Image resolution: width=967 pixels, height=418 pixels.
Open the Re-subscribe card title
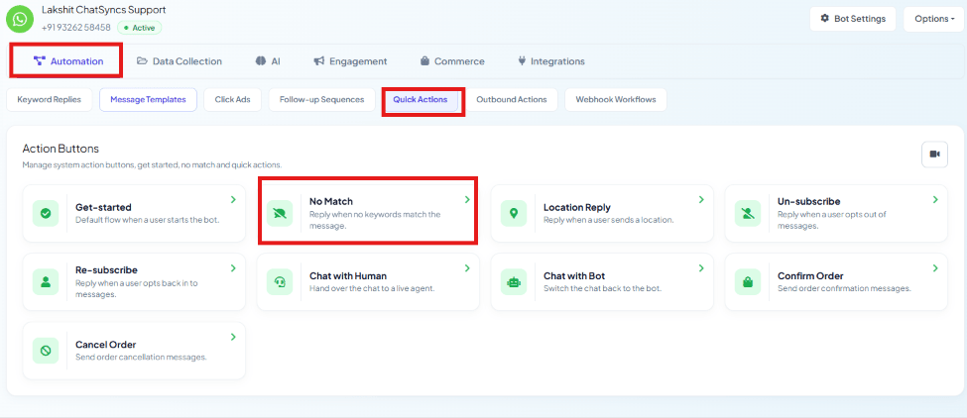pos(107,270)
